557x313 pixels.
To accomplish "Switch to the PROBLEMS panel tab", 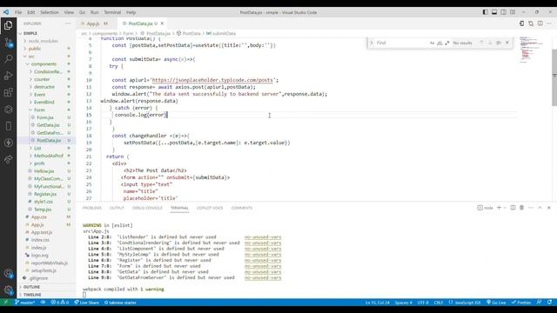I will click(x=92, y=208).
